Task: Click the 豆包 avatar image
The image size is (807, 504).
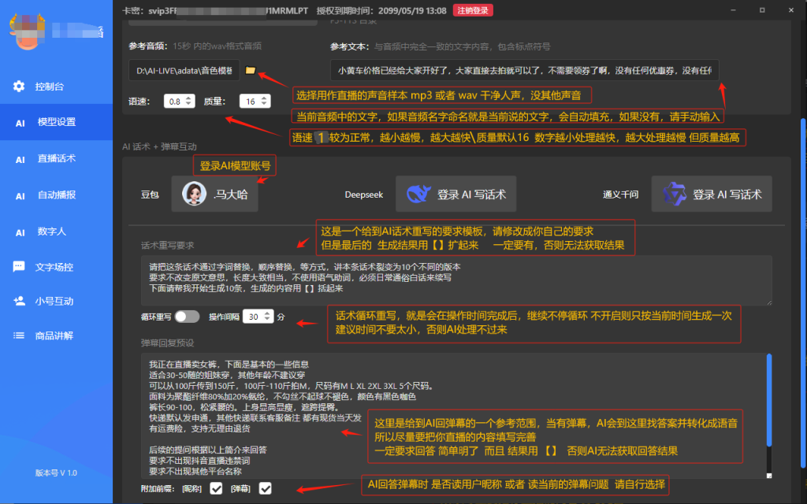Action: pyautogui.click(x=194, y=194)
